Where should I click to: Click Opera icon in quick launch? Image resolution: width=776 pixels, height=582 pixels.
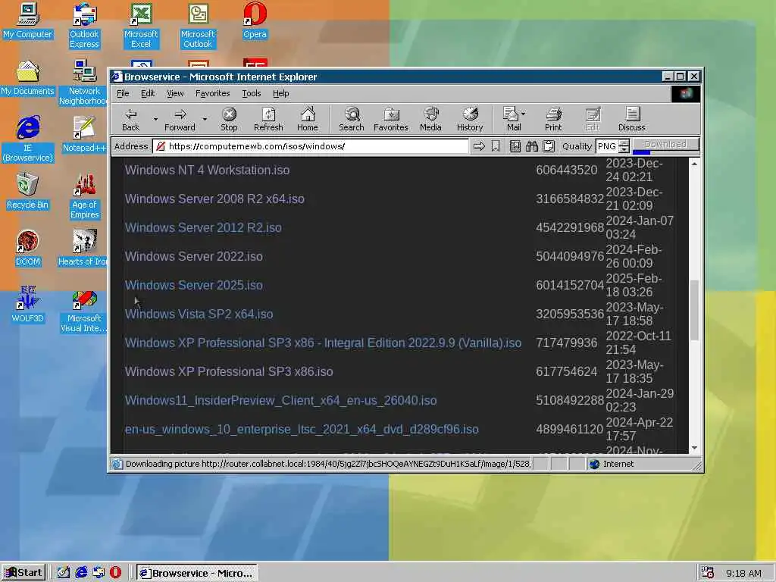[115, 573]
